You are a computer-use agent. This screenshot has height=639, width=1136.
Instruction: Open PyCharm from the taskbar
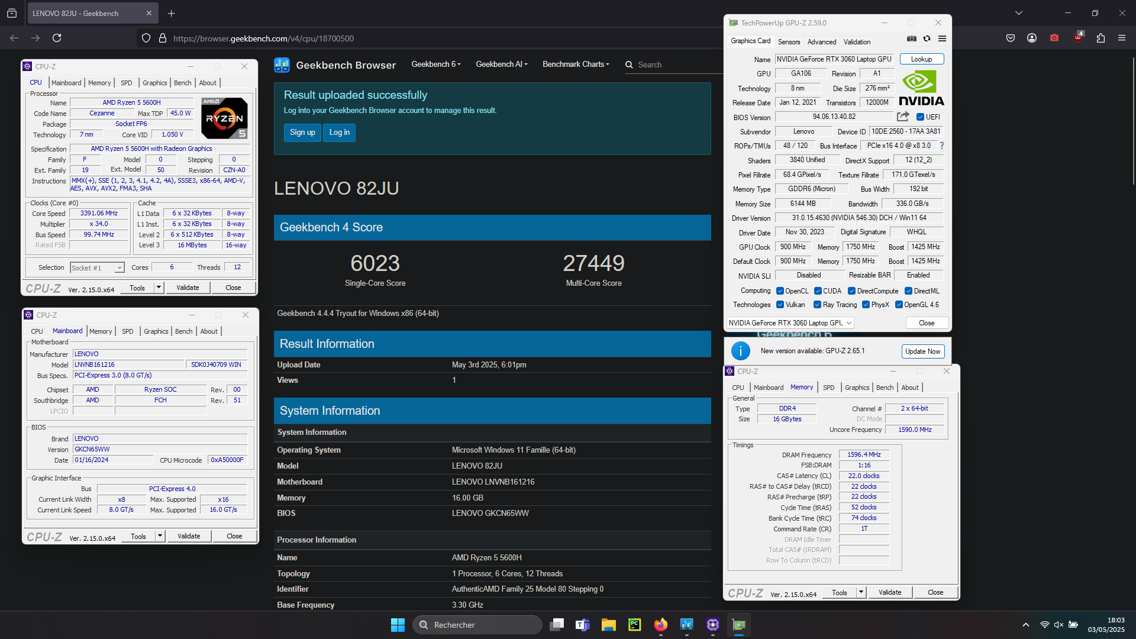(x=635, y=625)
